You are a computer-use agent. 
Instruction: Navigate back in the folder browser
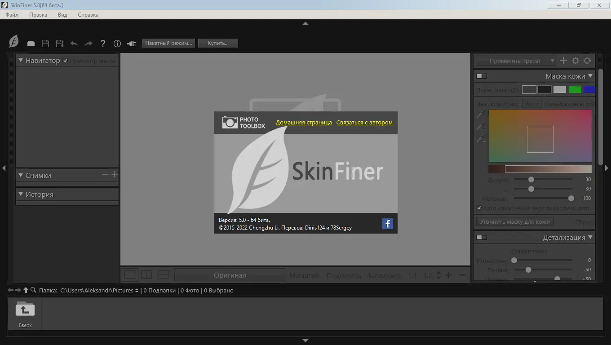(x=11, y=290)
